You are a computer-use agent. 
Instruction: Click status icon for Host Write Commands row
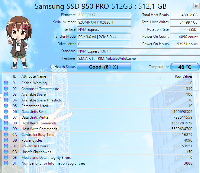(x=6, y=129)
